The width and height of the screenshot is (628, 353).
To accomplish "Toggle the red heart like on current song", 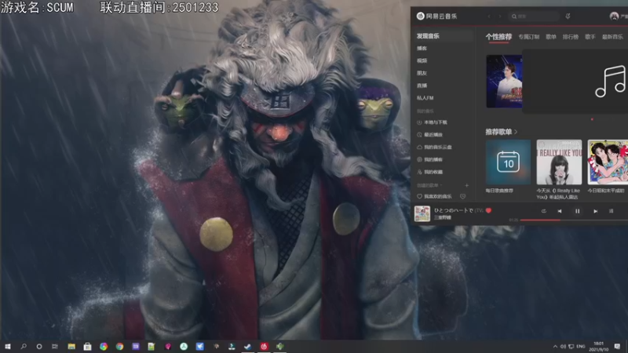I will click(x=488, y=210).
